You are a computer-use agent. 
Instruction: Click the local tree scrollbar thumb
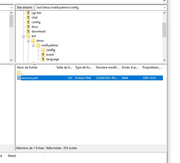(x=11, y=21)
